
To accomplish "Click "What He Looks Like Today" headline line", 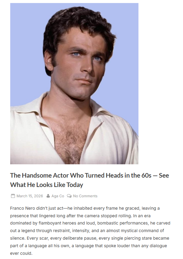I will (x=46, y=185).
